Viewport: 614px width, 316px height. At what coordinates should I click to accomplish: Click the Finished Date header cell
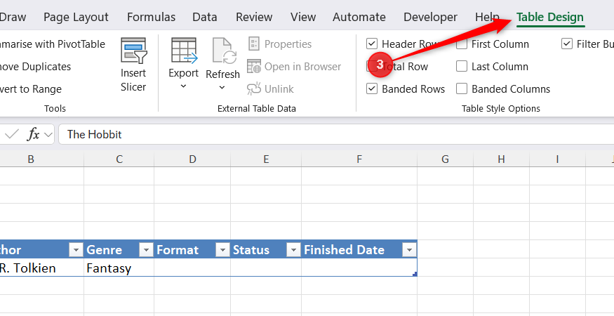(359, 249)
